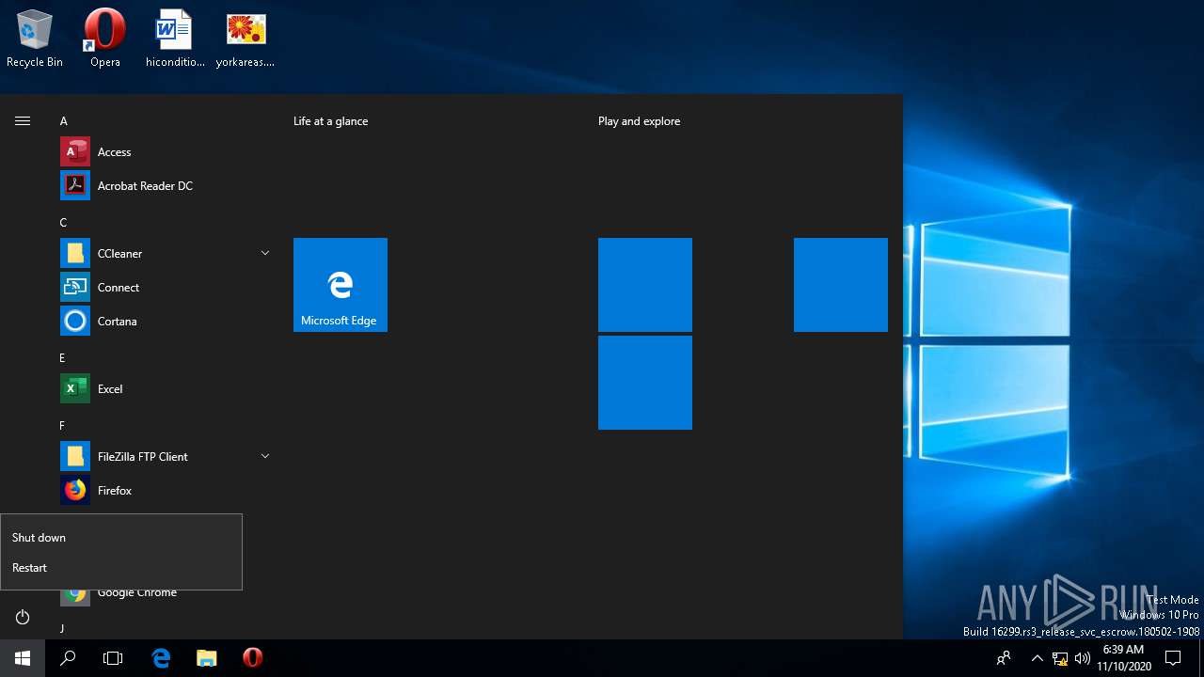Open the People icon in system tray
1204x677 pixels.
(x=1004, y=658)
